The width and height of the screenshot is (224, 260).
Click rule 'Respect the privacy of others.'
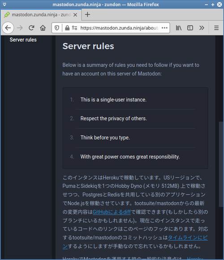pyautogui.click(x=113, y=119)
